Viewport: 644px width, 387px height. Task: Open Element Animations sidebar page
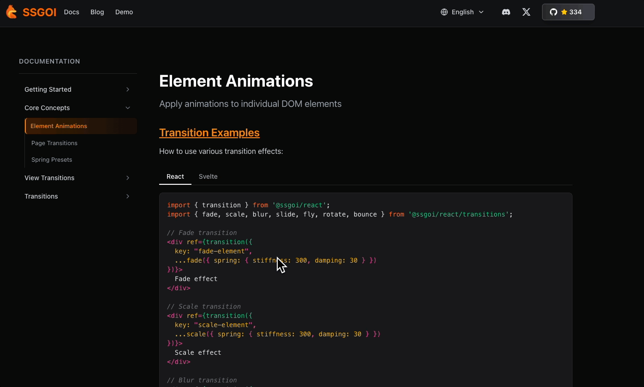(x=81, y=126)
